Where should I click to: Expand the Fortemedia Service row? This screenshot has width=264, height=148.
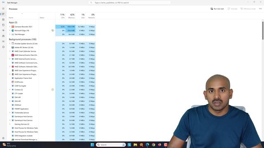(10, 113)
